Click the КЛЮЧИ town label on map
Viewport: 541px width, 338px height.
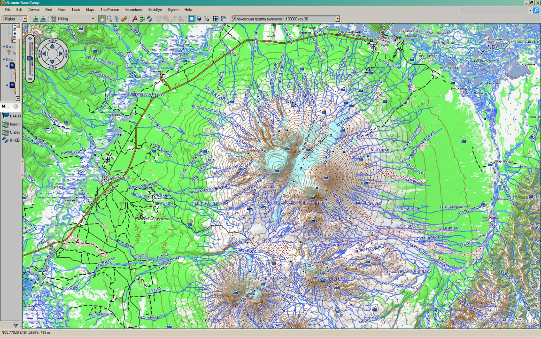click(x=392, y=38)
